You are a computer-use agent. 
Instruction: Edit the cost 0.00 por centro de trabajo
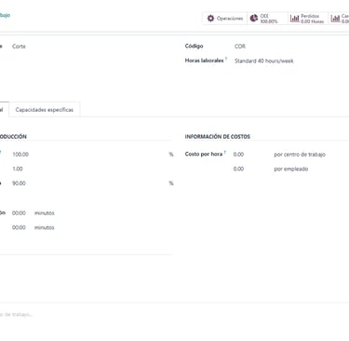(x=252, y=155)
